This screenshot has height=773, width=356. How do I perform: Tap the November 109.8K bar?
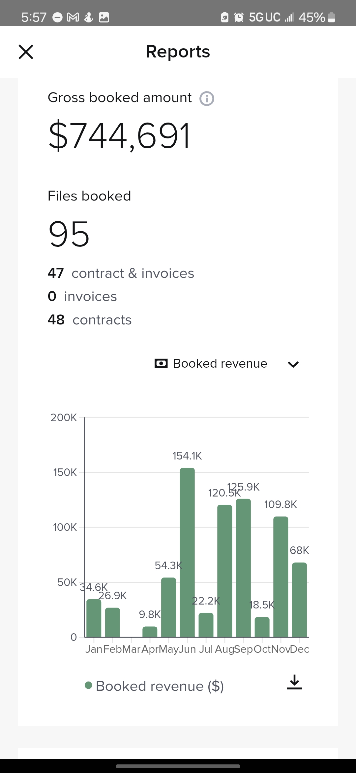(281, 577)
